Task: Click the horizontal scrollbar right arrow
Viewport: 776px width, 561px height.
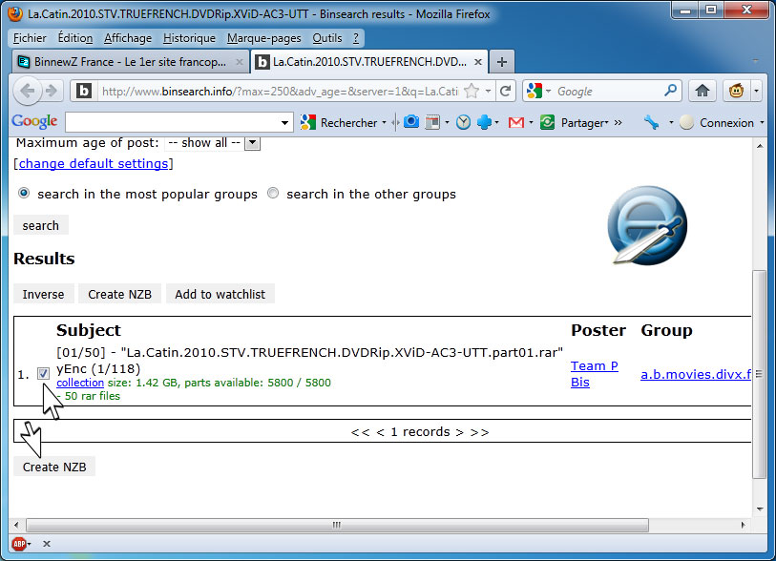Action: pos(743,525)
